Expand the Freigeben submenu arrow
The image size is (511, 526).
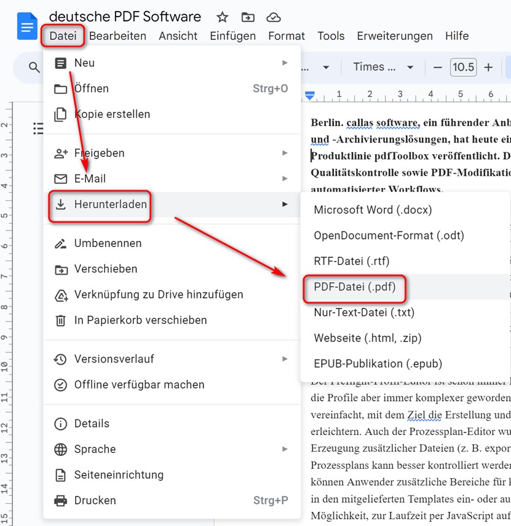[285, 153]
